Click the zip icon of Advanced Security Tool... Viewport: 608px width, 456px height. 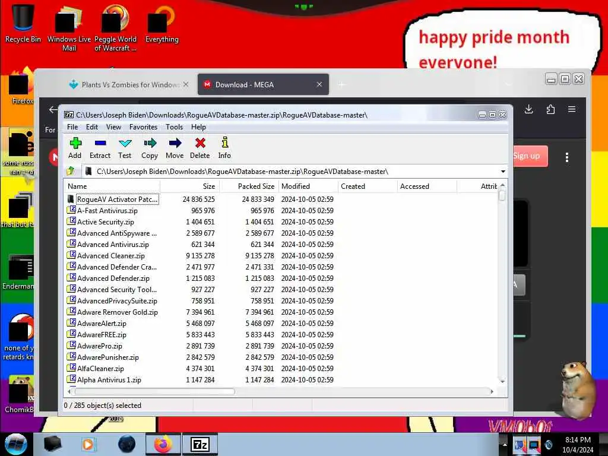coord(71,289)
